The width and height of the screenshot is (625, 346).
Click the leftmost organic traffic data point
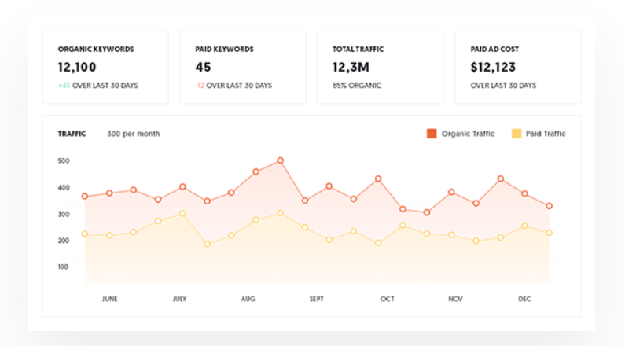[x=85, y=197]
